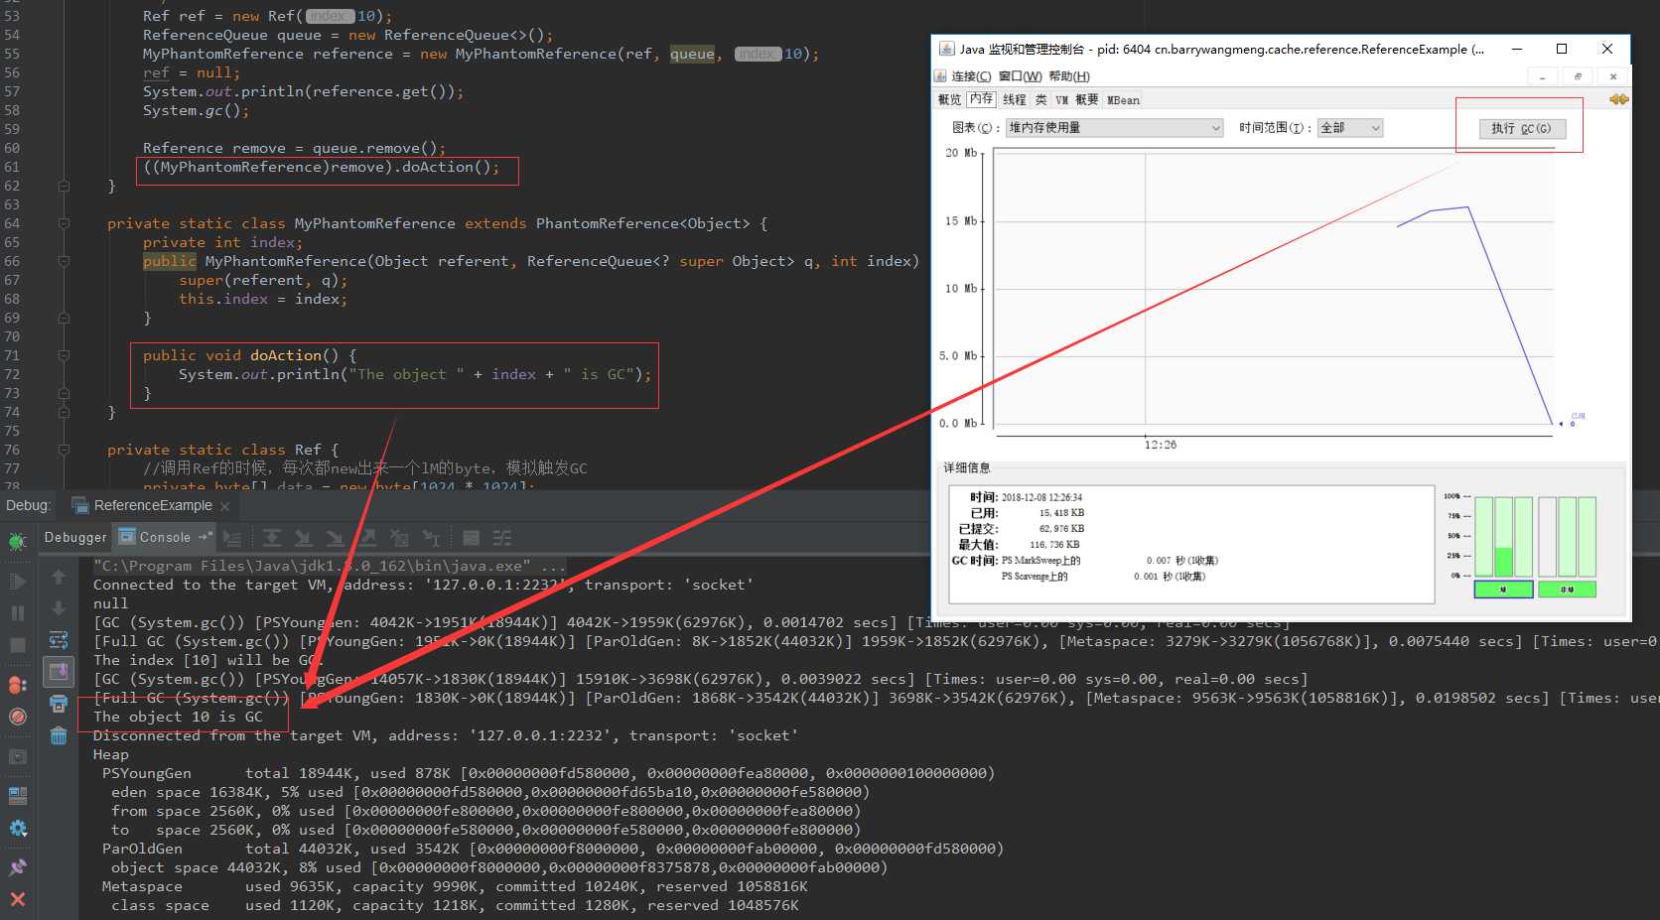Open the 窗口 menu in JConsole
Image resolution: width=1660 pixels, height=920 pixels.
click(1020, 76)
